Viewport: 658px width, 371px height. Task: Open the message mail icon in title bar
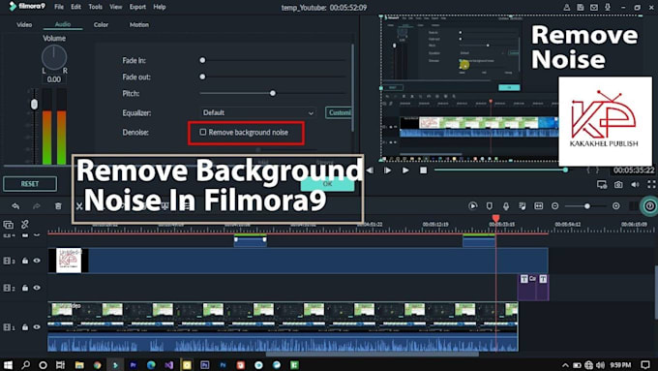(594, 7)
